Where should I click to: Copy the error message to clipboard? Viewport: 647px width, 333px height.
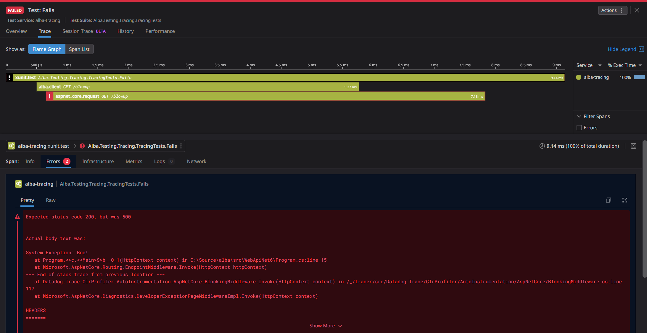tap(608, 200)
